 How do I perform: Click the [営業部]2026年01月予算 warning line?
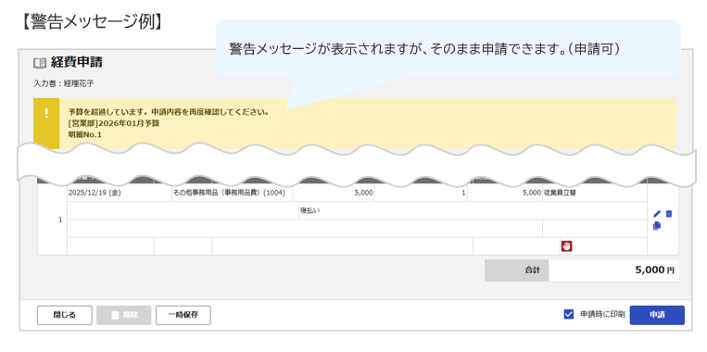click(114, 123)
